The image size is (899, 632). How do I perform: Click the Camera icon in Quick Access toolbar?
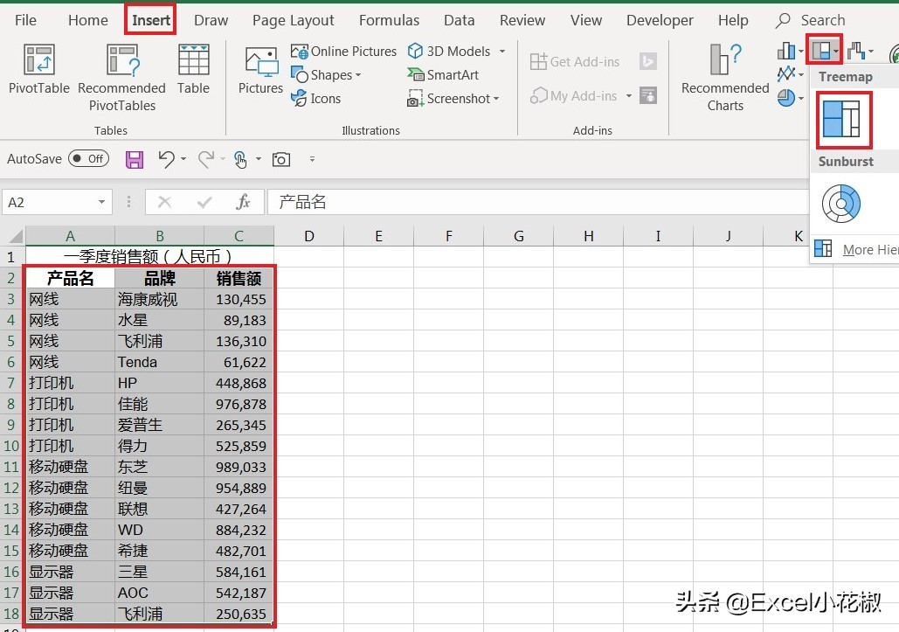(280, 159)
